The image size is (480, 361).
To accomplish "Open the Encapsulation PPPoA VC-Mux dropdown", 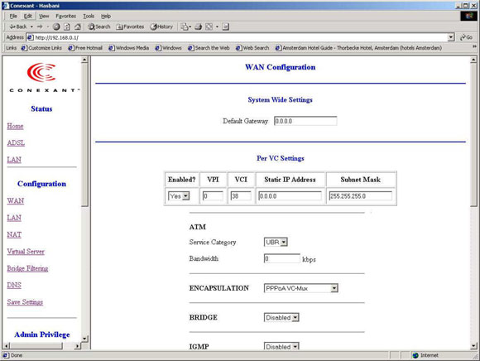I will click(x=301, y=288).
